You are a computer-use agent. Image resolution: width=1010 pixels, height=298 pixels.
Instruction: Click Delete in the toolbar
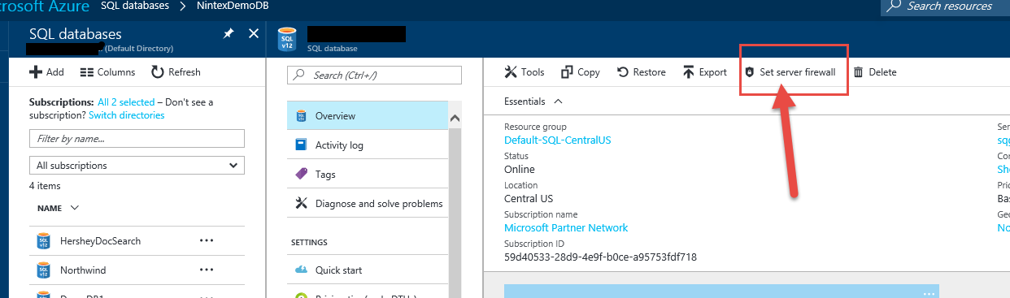[x=874, y=72]
